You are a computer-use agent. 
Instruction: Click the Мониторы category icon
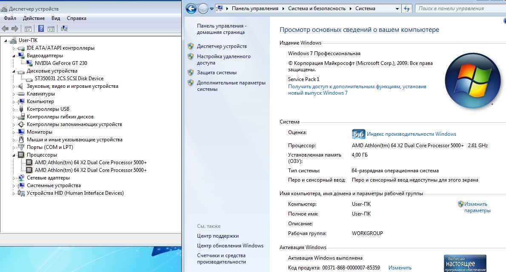coord(21,132)
